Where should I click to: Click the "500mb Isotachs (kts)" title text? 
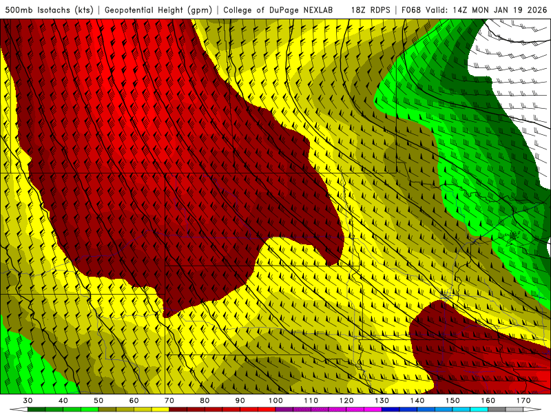(49, 10)
